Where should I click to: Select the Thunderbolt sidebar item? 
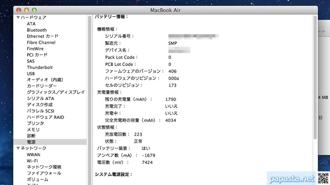40,68
